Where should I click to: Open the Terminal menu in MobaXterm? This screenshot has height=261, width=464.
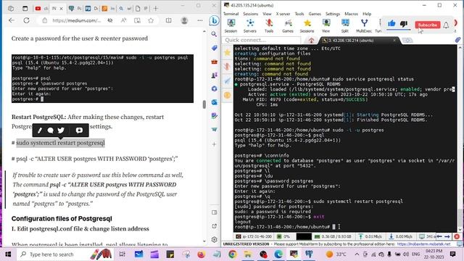[x=231, y=14]
